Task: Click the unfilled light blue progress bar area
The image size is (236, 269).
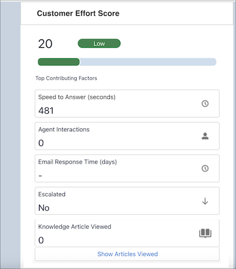Action: (x=148, y=62)
